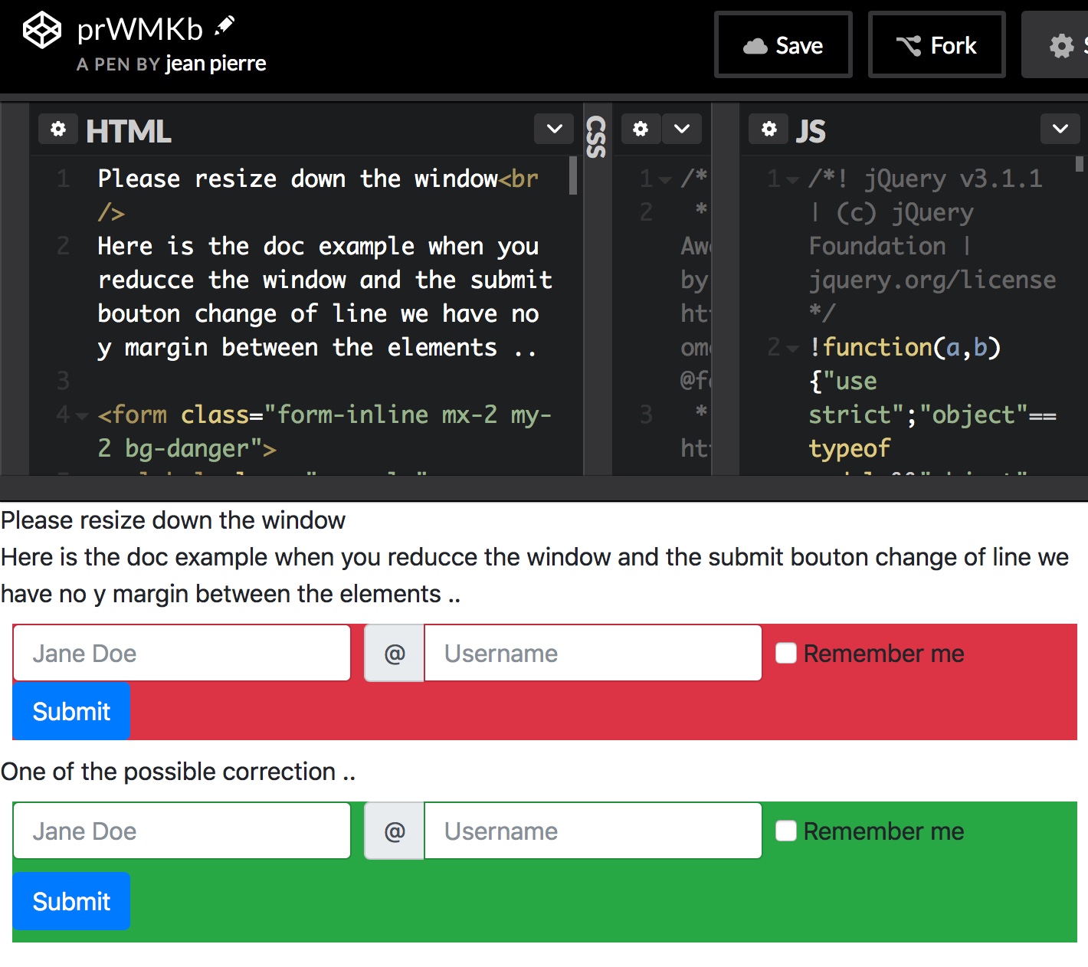The height and width of the screenshot is (967, 1088).
Task: Open the JS editor settings gear
Action: 768,129
